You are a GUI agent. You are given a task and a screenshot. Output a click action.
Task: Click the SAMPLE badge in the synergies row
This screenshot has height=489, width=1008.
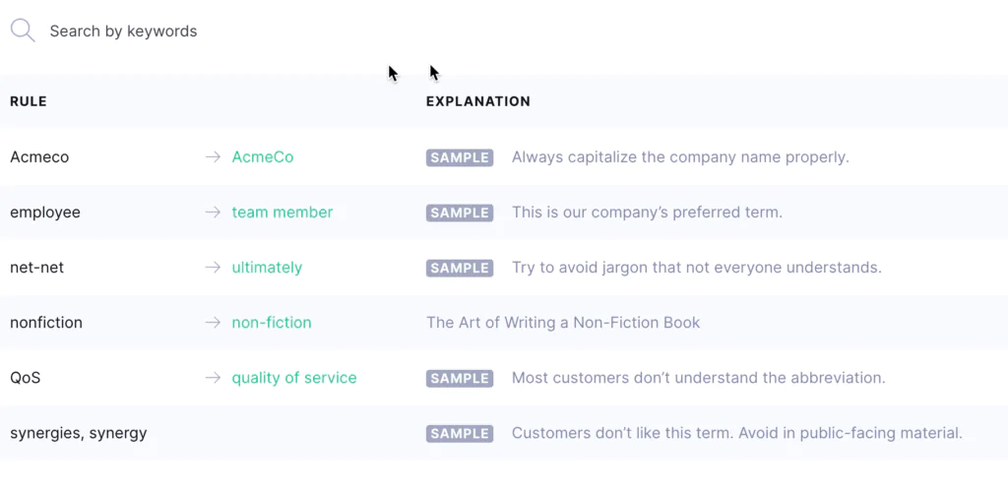(460, 433)
